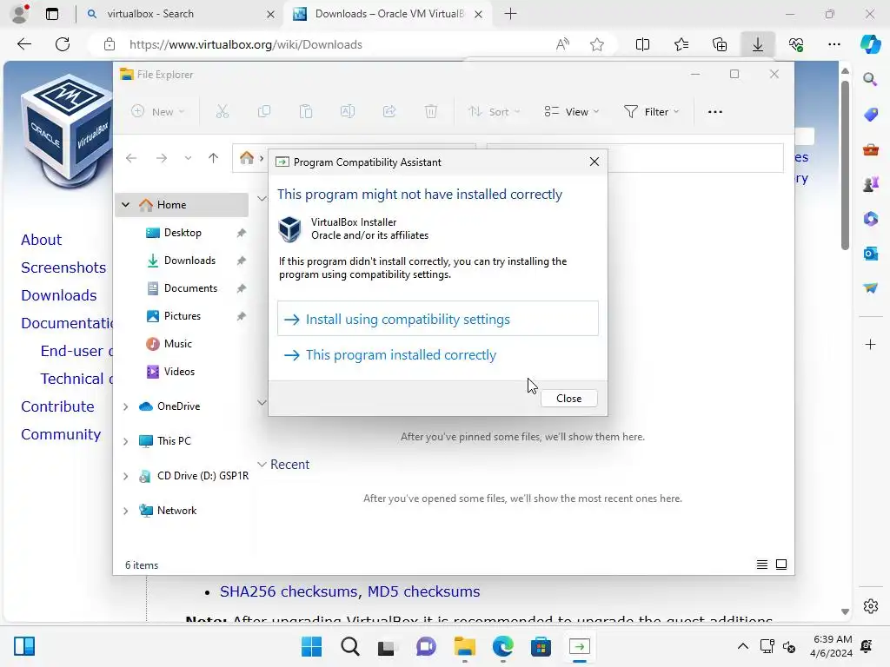Open Copilot in Edge sidebar
This screenshot has width=890, height=667.
click(870, 44)
